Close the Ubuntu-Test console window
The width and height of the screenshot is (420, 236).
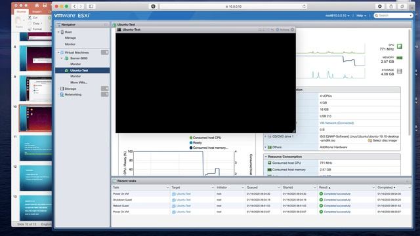293,29
